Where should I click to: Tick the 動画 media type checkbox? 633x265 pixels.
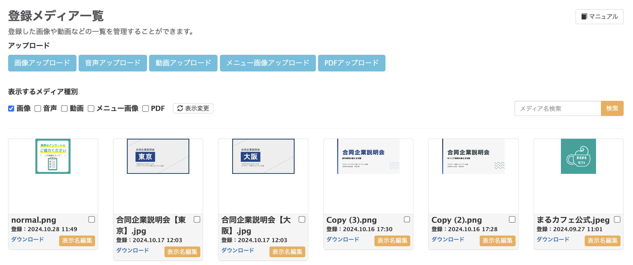(x=65, y=109)
